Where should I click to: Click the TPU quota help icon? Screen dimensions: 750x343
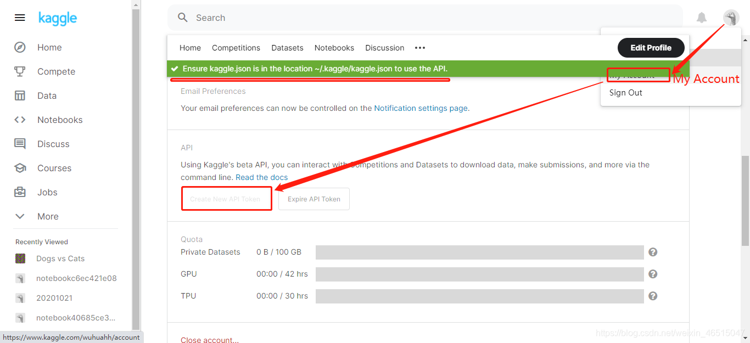(x=653, y=296)
